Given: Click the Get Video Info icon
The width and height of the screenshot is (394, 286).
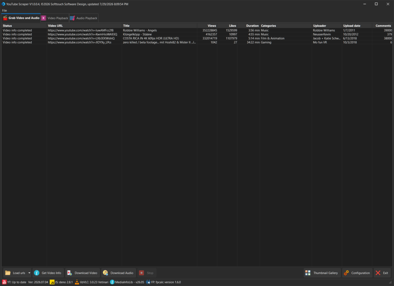Looking at the screenshot, I should tap(37, 273).
